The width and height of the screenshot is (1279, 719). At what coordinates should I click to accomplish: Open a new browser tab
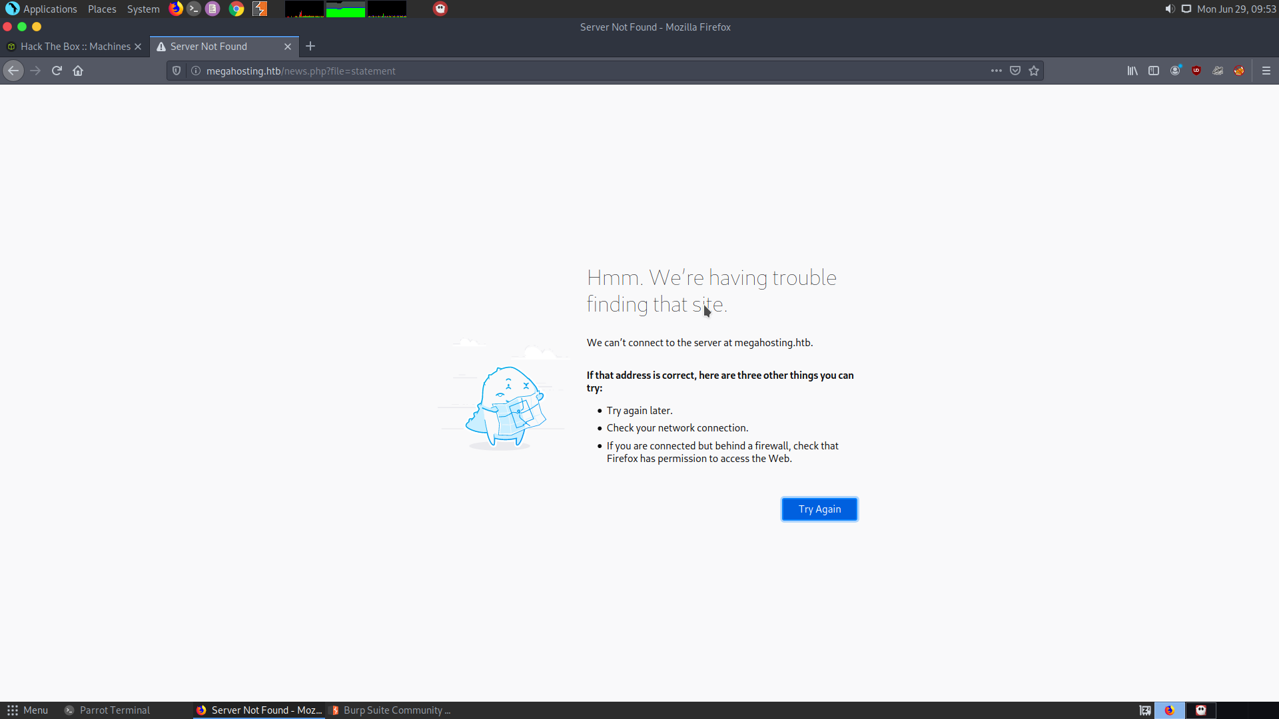(310, 47)
